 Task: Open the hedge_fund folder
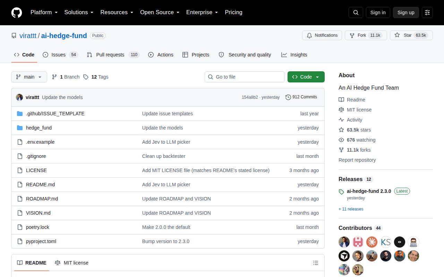point(39,128)
